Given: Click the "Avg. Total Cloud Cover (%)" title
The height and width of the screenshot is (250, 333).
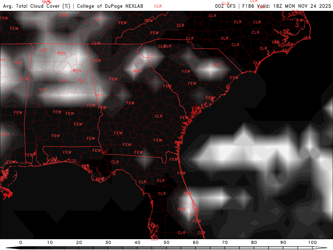Looking at the screenshot, I should point(37,6).
